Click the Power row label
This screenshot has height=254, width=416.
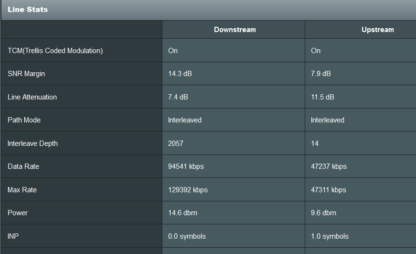point(18,213)
